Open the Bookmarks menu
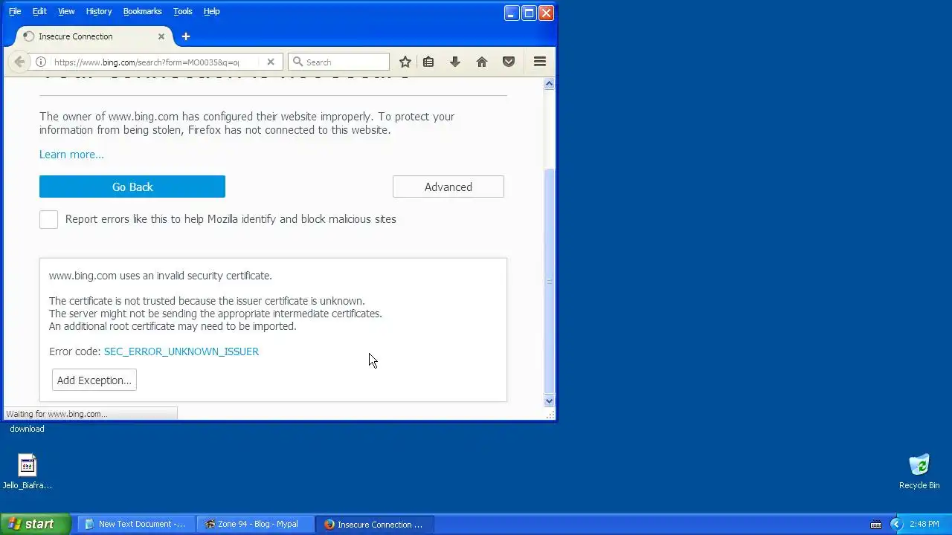The image size is (952, 535). click(x=142, y=11)
